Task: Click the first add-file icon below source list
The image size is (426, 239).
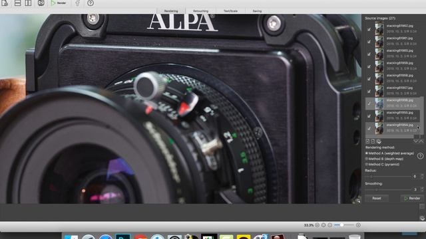Action: coord(367,141)
